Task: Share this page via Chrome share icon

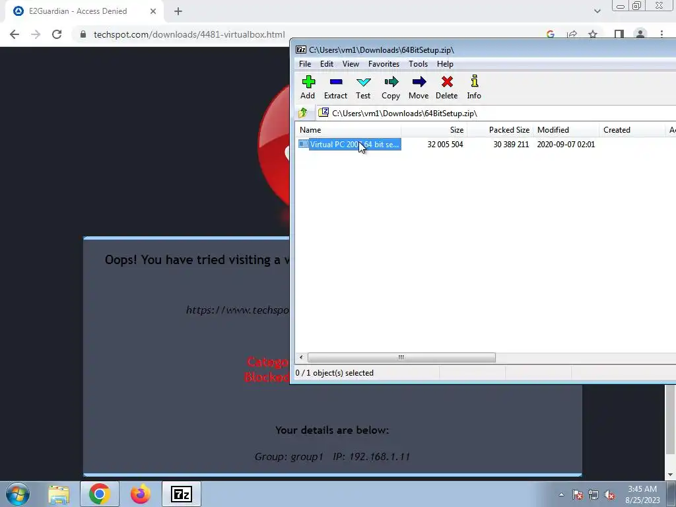Action: [572, 34]
